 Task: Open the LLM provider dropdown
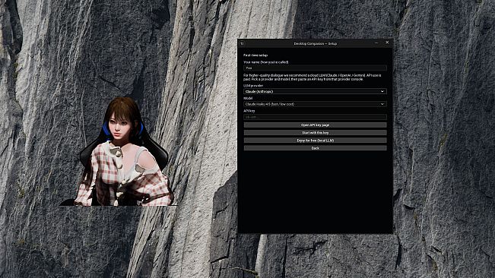tap(315, 91)
